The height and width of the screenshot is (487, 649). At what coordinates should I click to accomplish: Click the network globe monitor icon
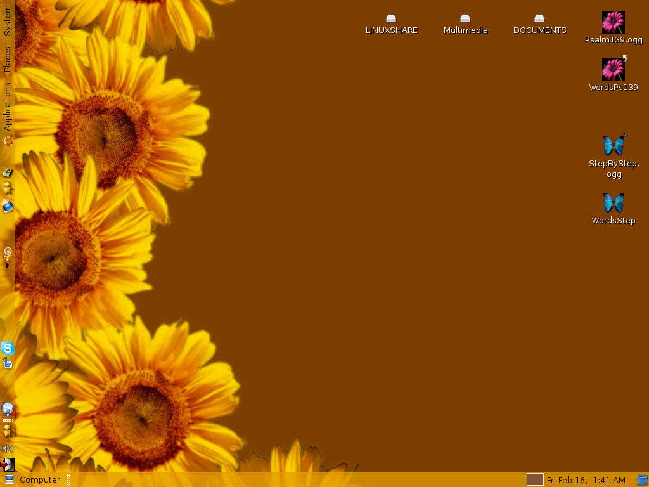click(8, 409)
